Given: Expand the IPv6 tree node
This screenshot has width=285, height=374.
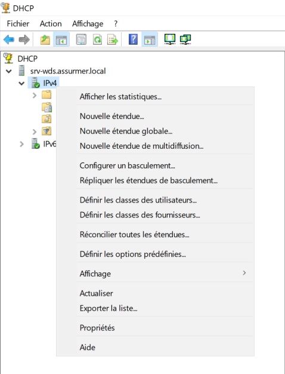Looking at the screenshot, I should (21, 144).
